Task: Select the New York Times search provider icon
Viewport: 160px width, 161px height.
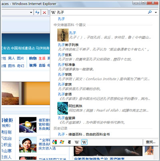Action: pos(69,142)
